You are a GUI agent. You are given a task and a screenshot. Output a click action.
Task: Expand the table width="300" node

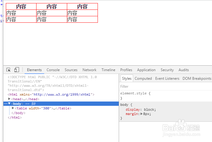click(x=13, y=108)
